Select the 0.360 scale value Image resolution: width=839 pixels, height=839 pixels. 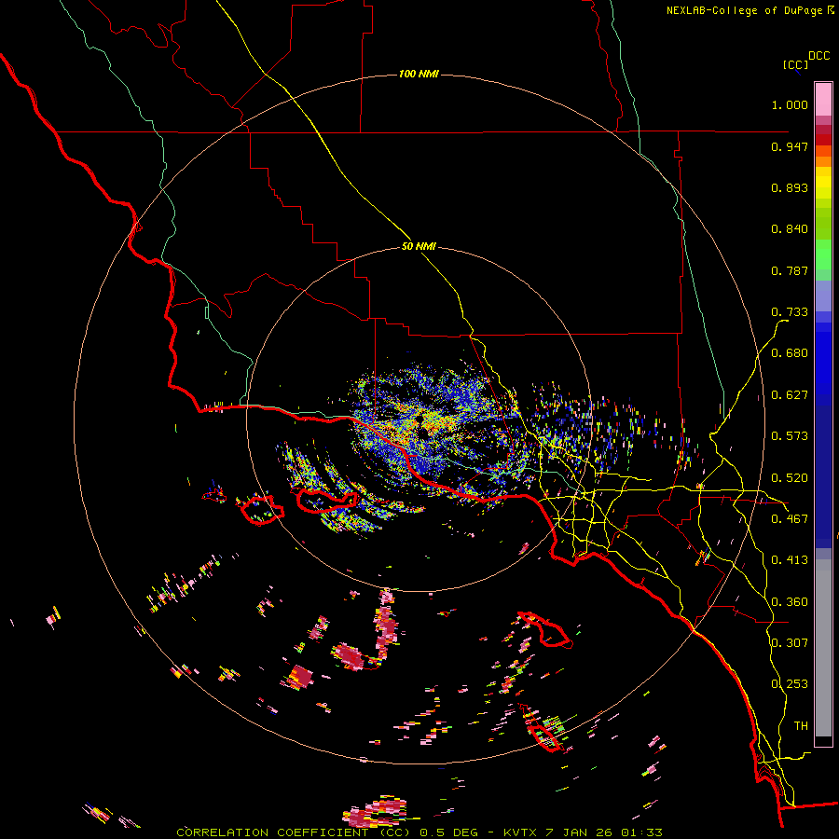click(x=790, y=602)
